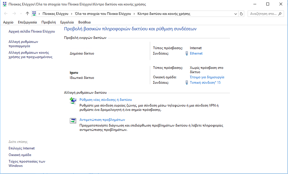Expand the chevron after Όλα τα στοιχεία breadcrumb
The width and height of the screenshot is (288, 174).
134,14
